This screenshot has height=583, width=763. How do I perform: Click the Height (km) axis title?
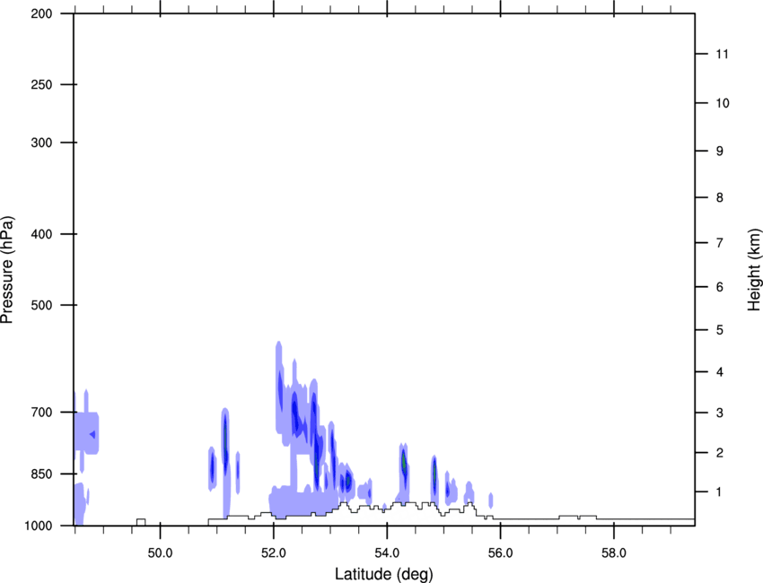tap(754, 269)
